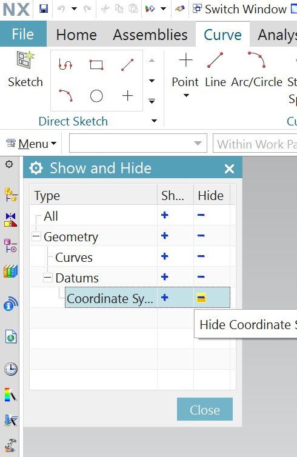Click the Arc/Circle tool in Curve ribbon
The width and height of the screenshot is (297, 457).
(x=257, y=70)
